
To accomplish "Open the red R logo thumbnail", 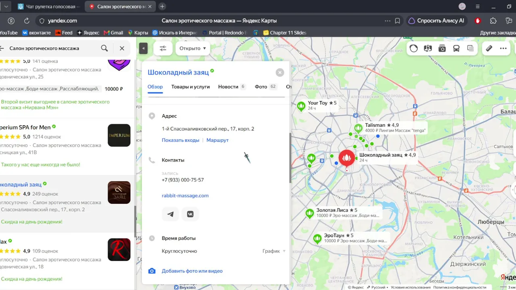I will pos(119,250).
